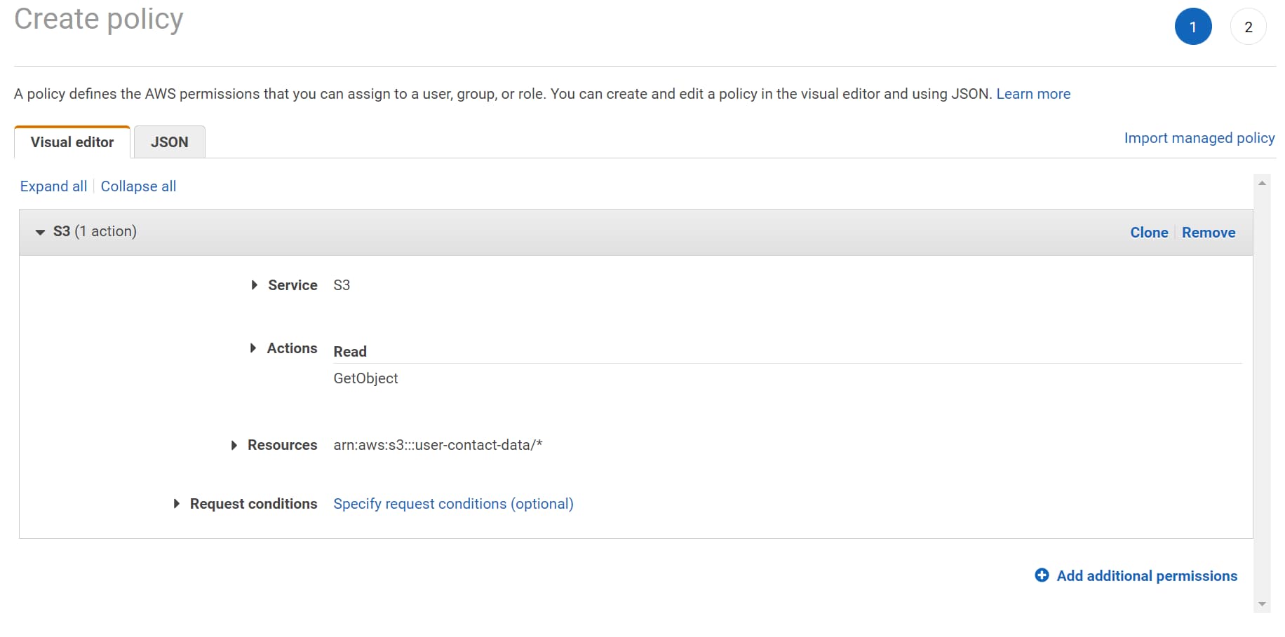This screenshot has height=637, width=1285.
Task: Click the Create policy heading
Action: [99, 19]
